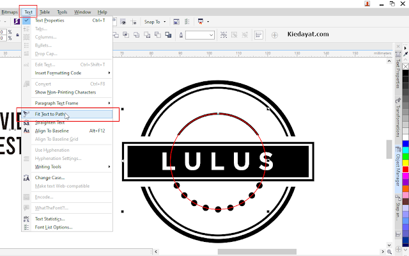This screenshot has height=256, width=409.
Task: Click the icon below the Step an... docker tab
Action: [x=398, y=234]
